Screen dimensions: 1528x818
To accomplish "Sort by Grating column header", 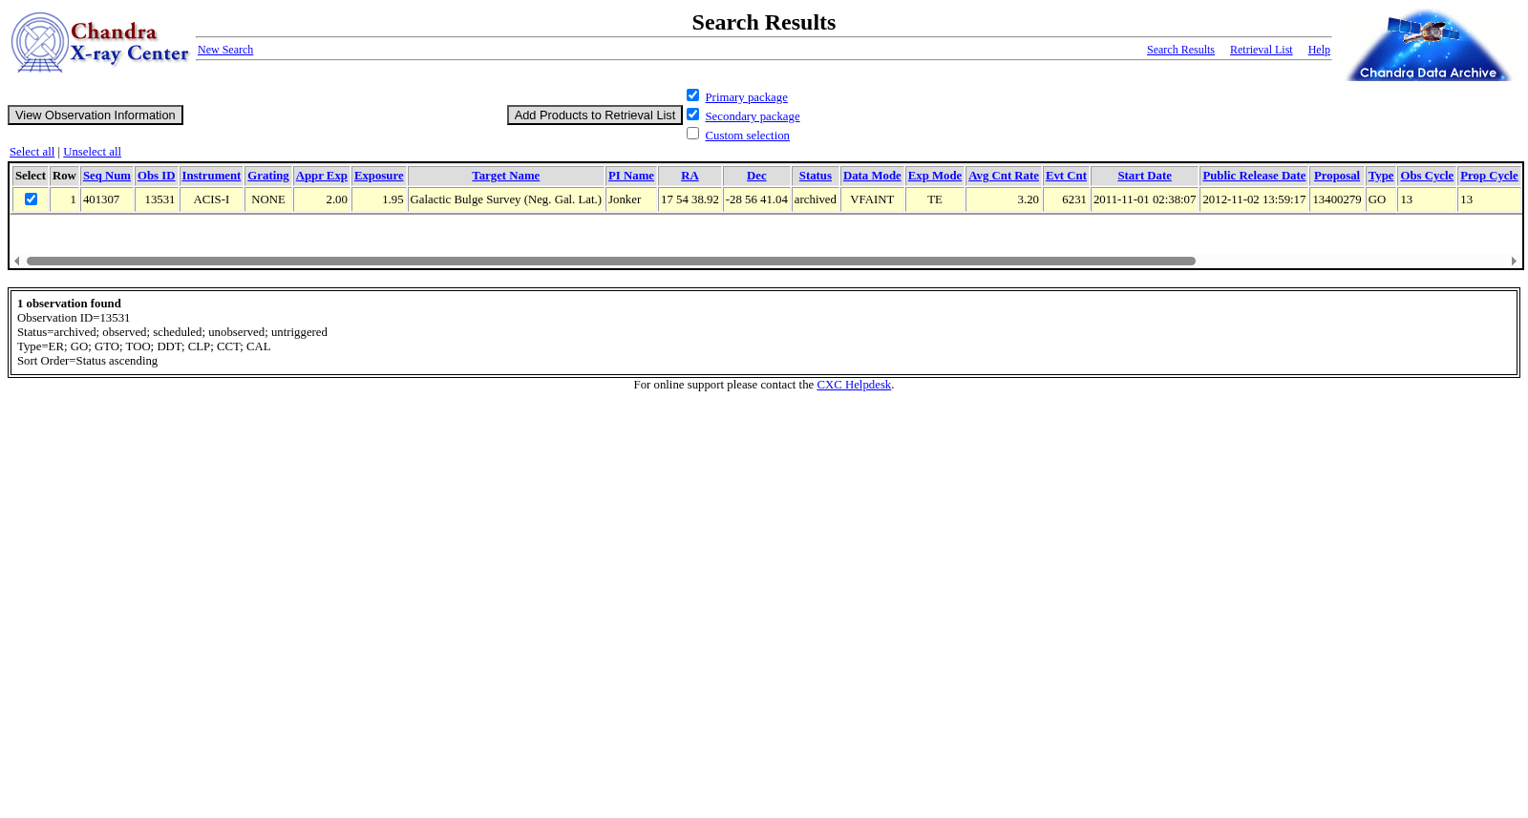I will click(x=268, y=176).
